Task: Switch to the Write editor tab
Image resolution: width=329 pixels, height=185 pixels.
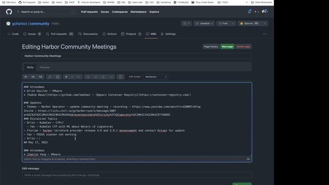Action: click(30, 67)
